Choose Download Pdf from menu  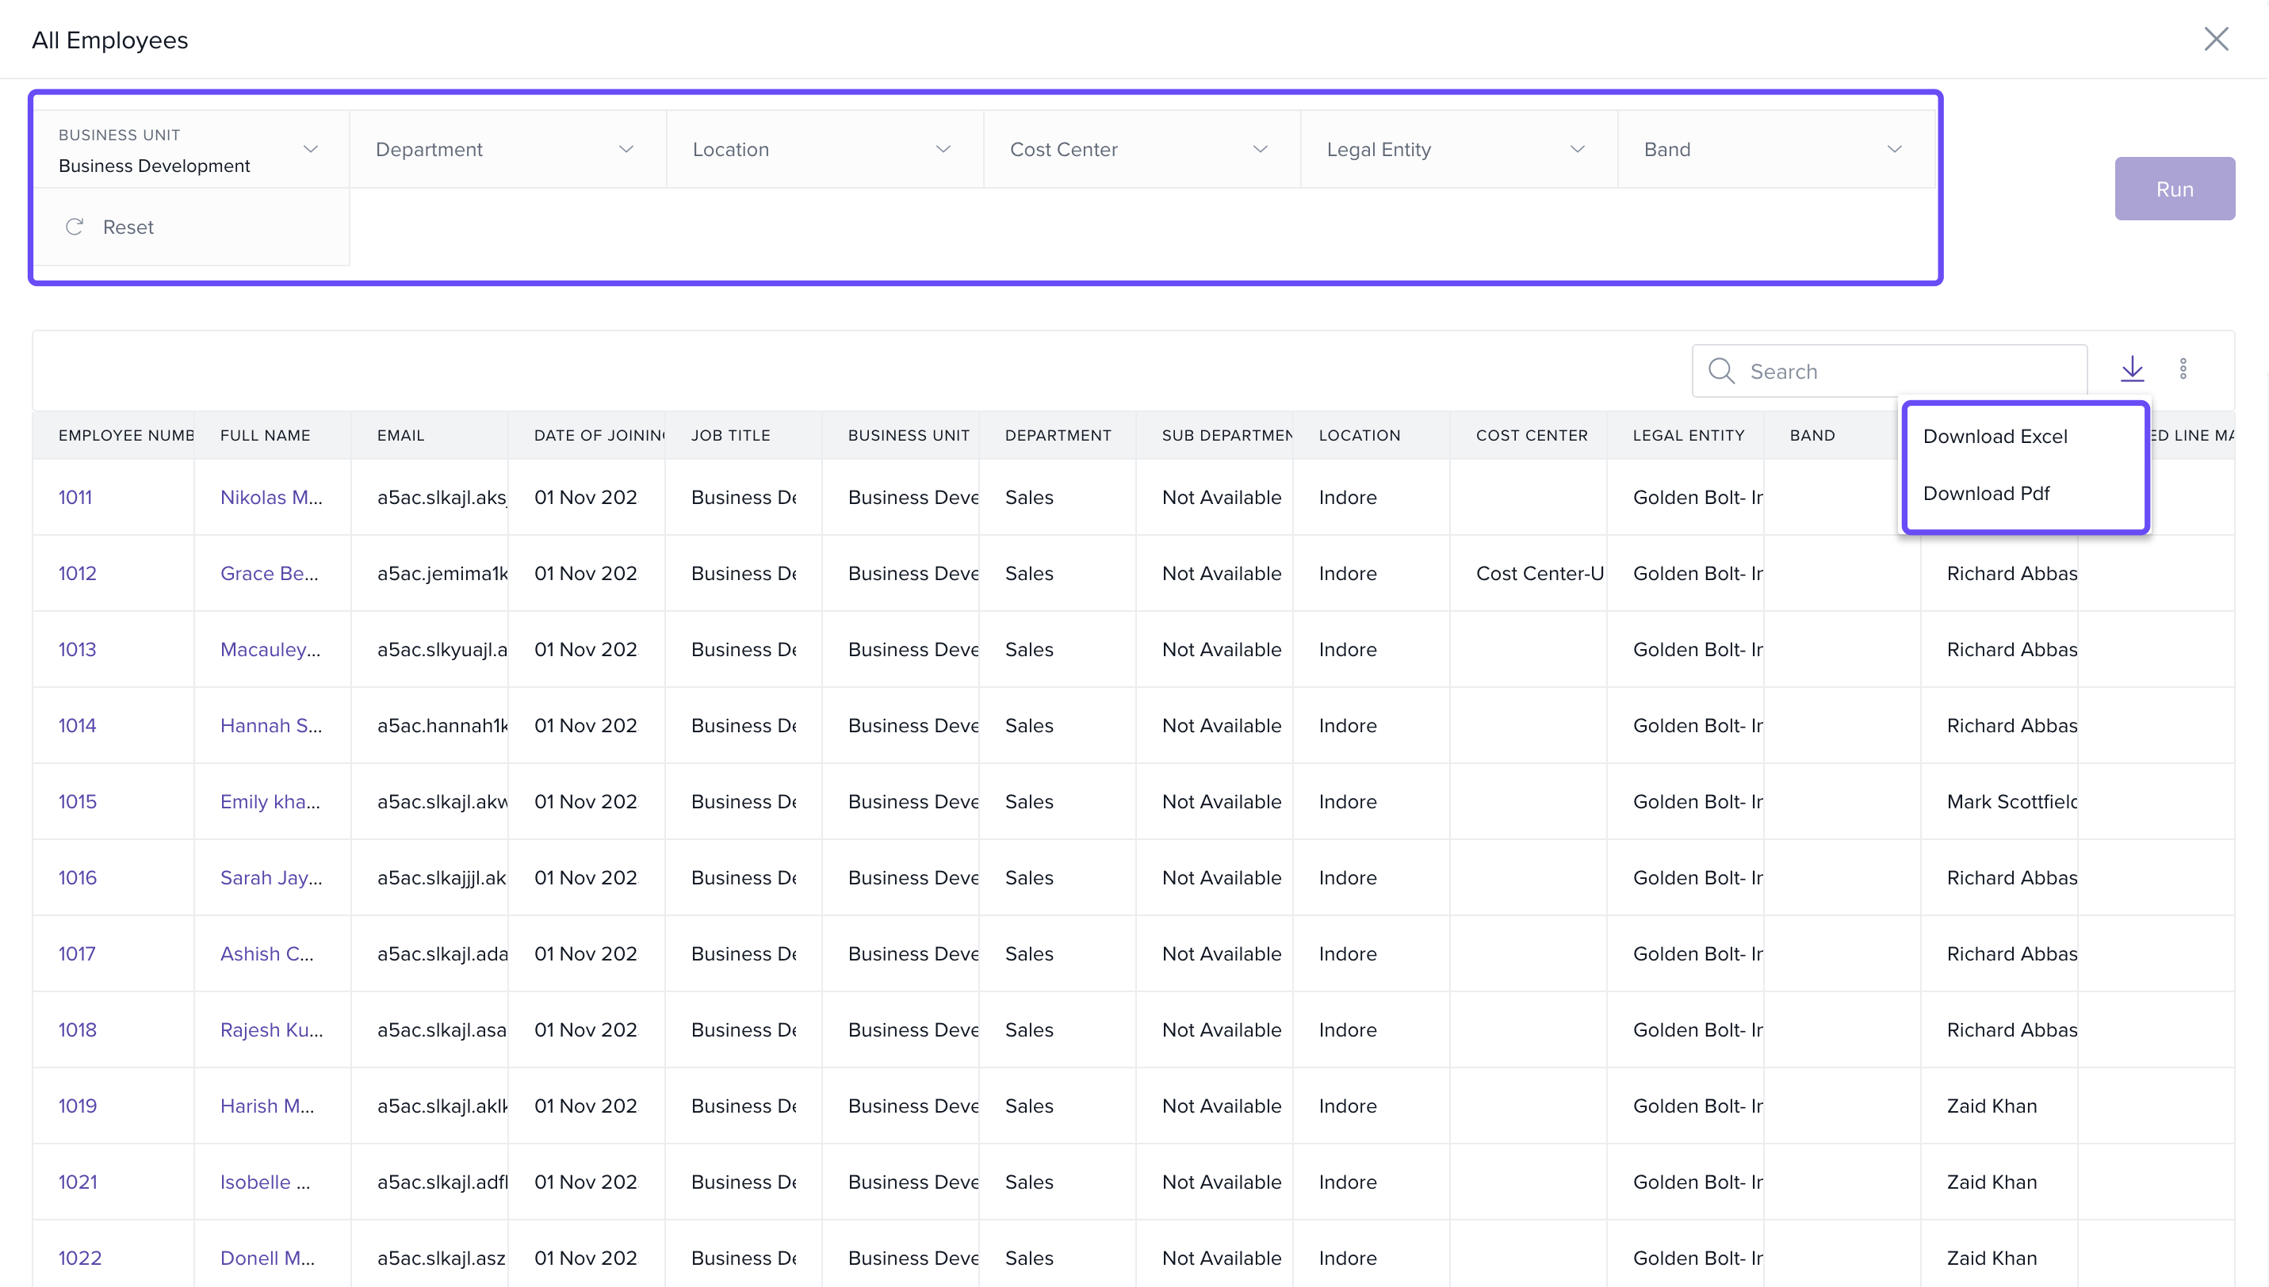pyautogui.click(x=1985, y=493)
